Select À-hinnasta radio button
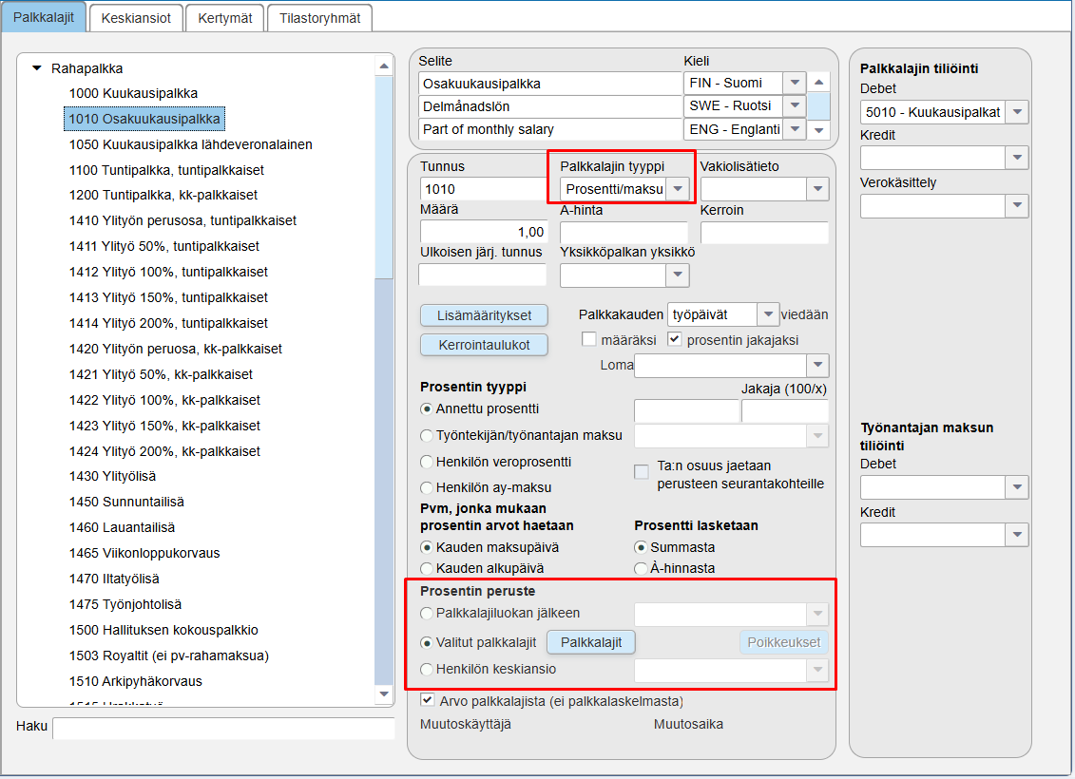Viewport: 1075px width, 779px height. click(641, 569)
